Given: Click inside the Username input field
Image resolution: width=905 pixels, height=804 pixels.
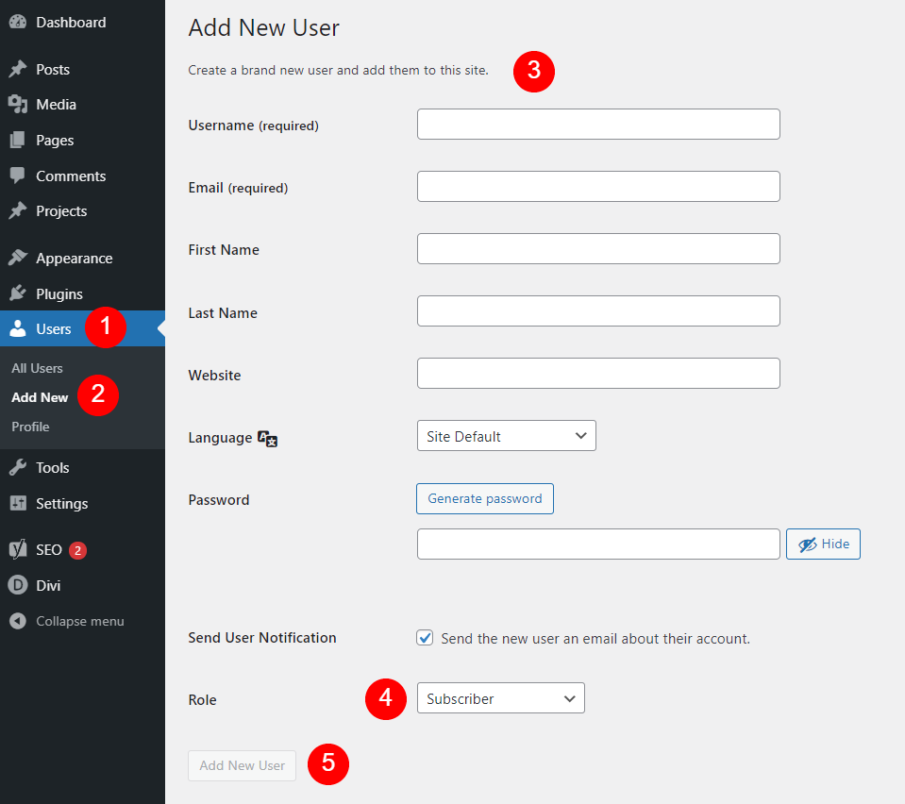Looking at the screenshot, I should [598, 124].
